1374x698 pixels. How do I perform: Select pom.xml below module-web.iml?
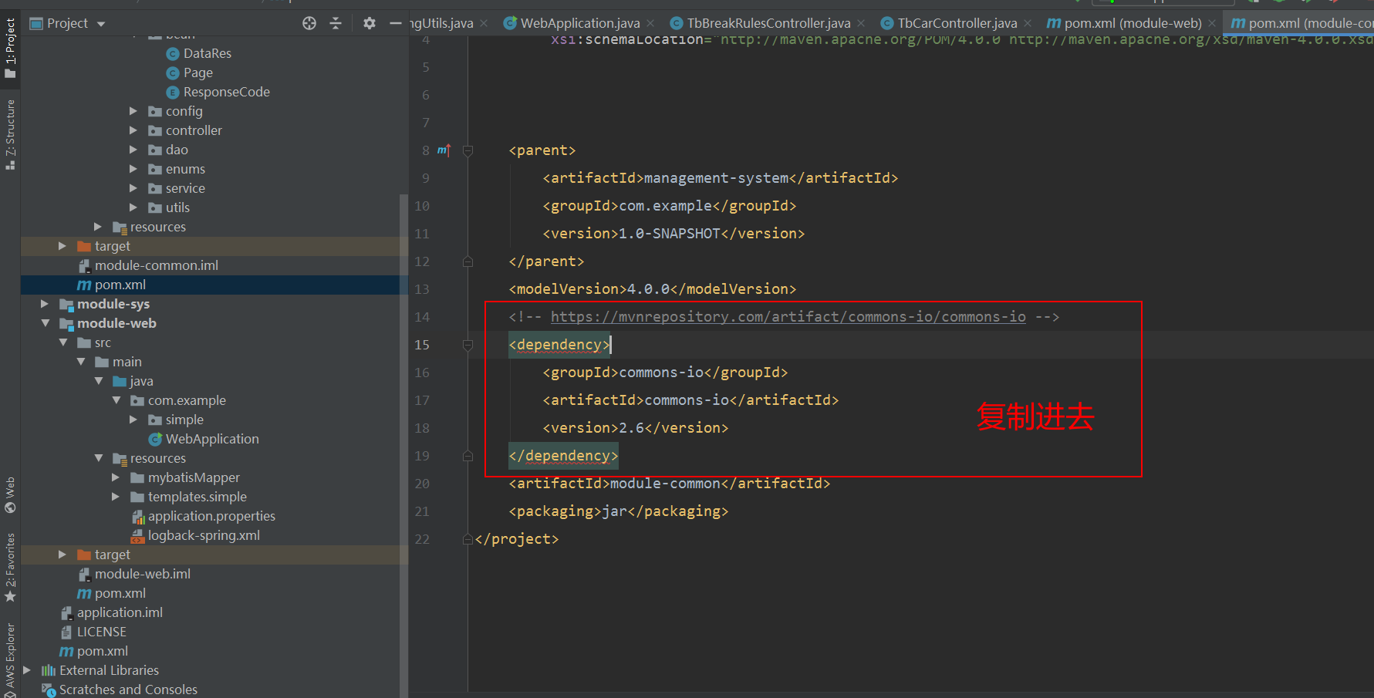coord(120,593)
